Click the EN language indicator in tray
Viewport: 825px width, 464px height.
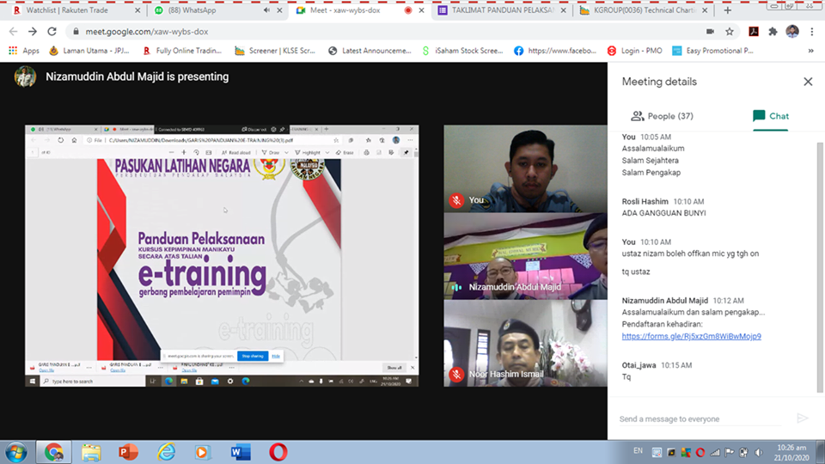tap(638, 451)
